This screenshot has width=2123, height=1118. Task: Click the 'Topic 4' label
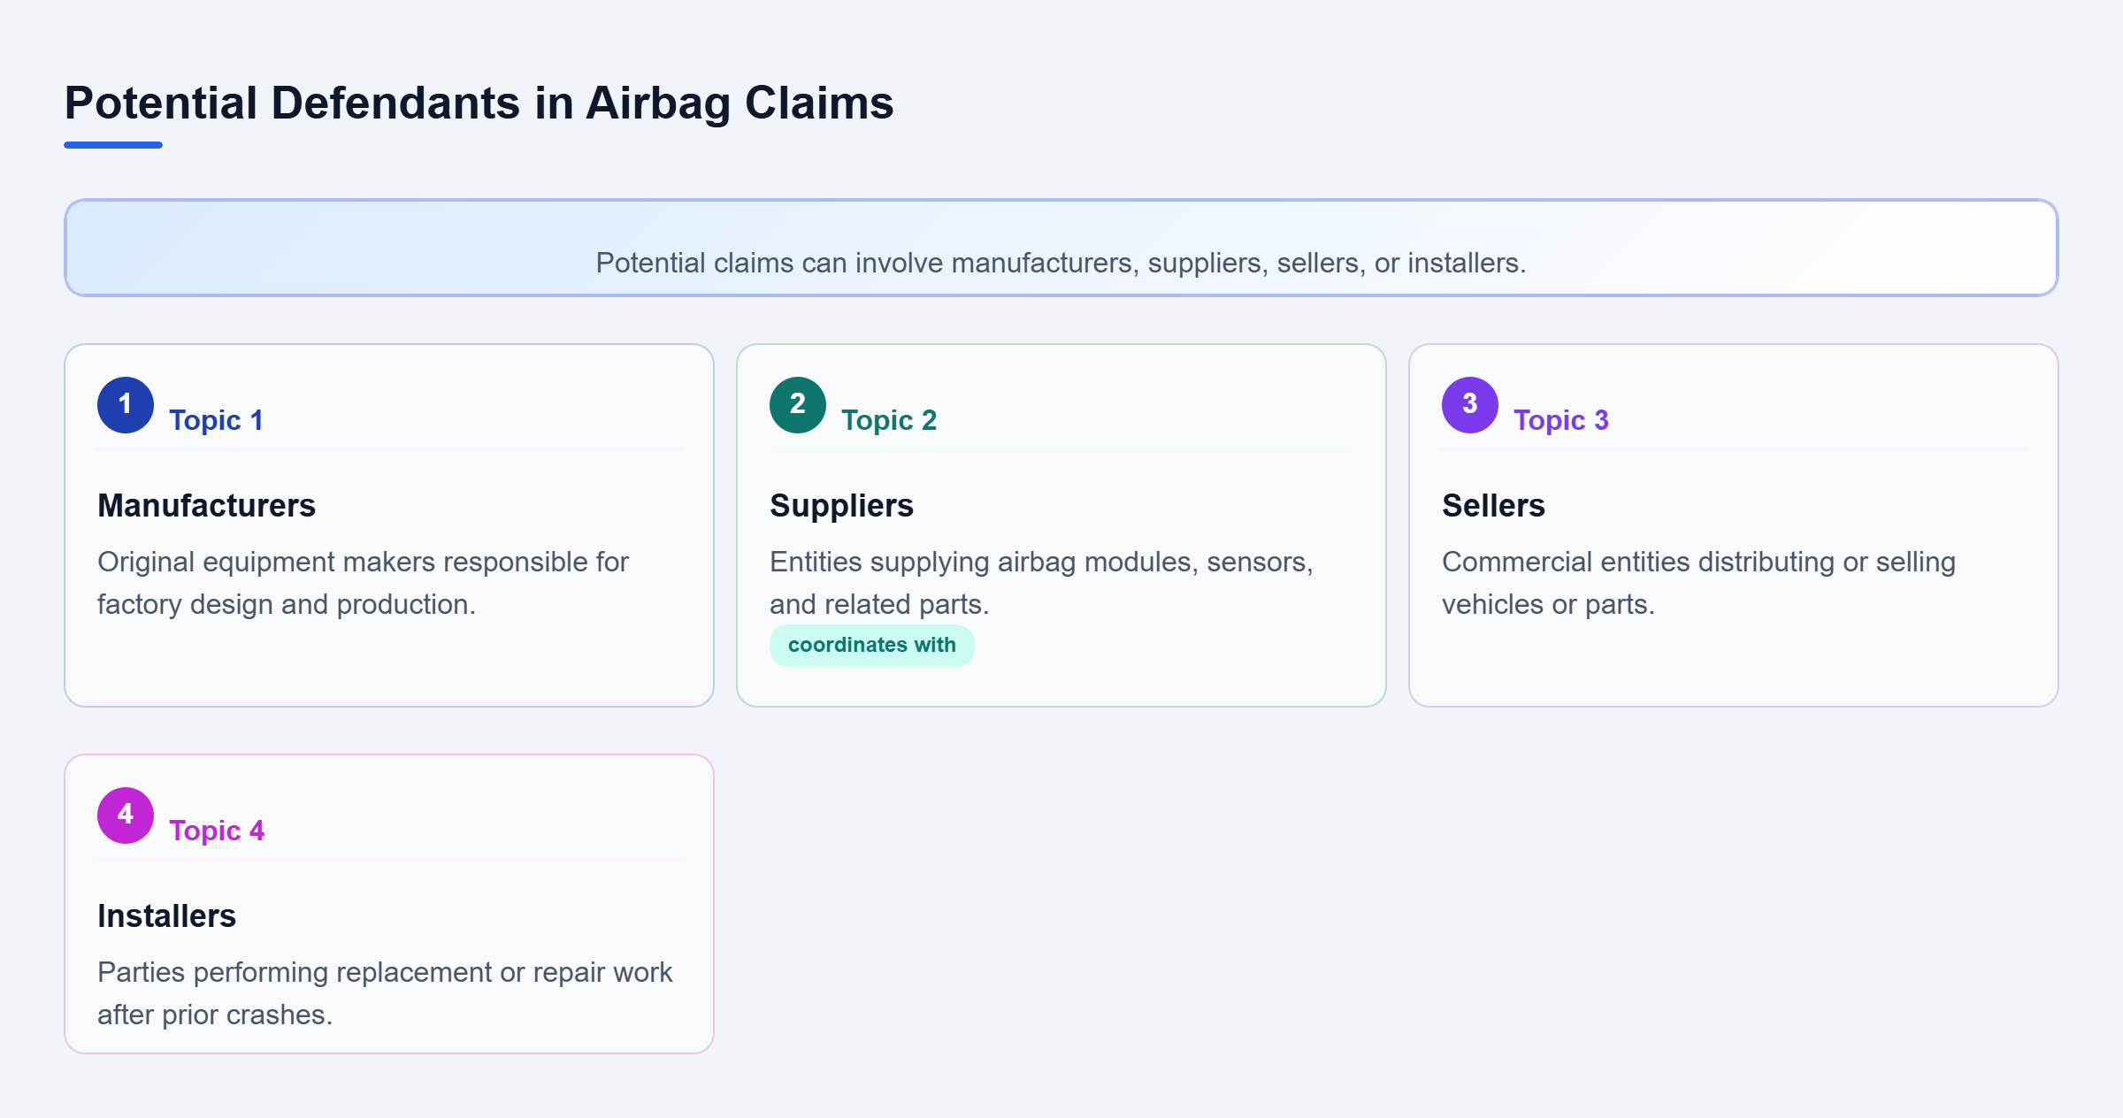point(217,831)
